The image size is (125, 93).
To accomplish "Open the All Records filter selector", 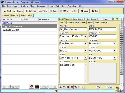I will click(x=48, y=19).
